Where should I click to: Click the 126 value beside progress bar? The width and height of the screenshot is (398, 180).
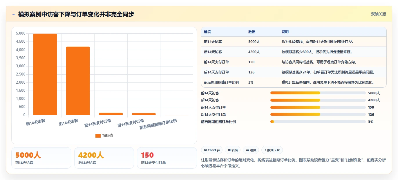point(371,115)
